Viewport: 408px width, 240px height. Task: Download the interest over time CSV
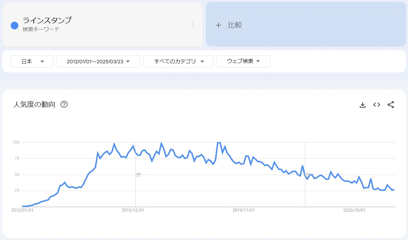[x=362, y=105]
